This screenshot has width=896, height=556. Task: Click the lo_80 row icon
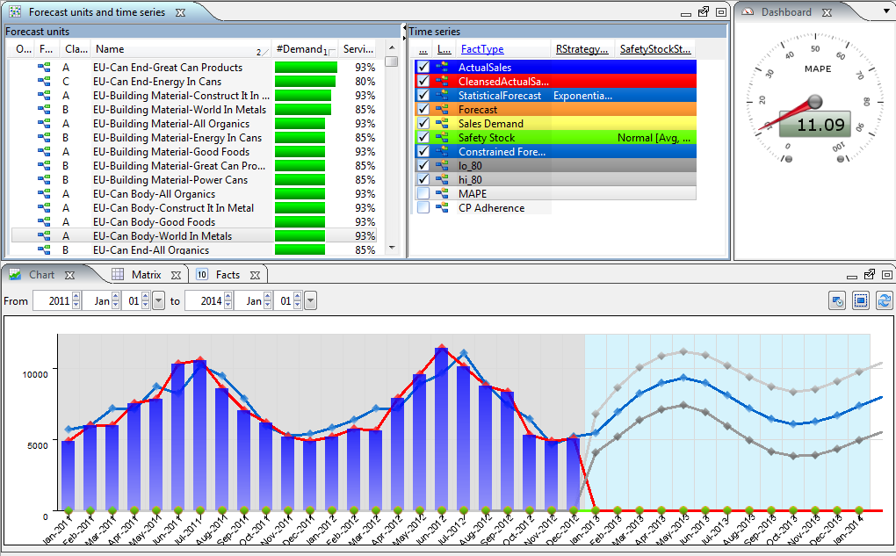(442, 166)
